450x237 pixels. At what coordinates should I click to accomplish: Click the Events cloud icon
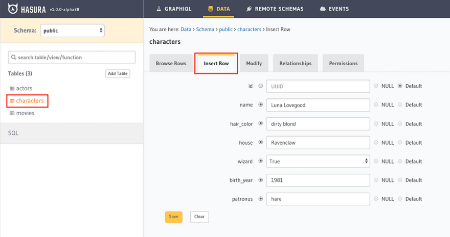(x=323, y=9)
